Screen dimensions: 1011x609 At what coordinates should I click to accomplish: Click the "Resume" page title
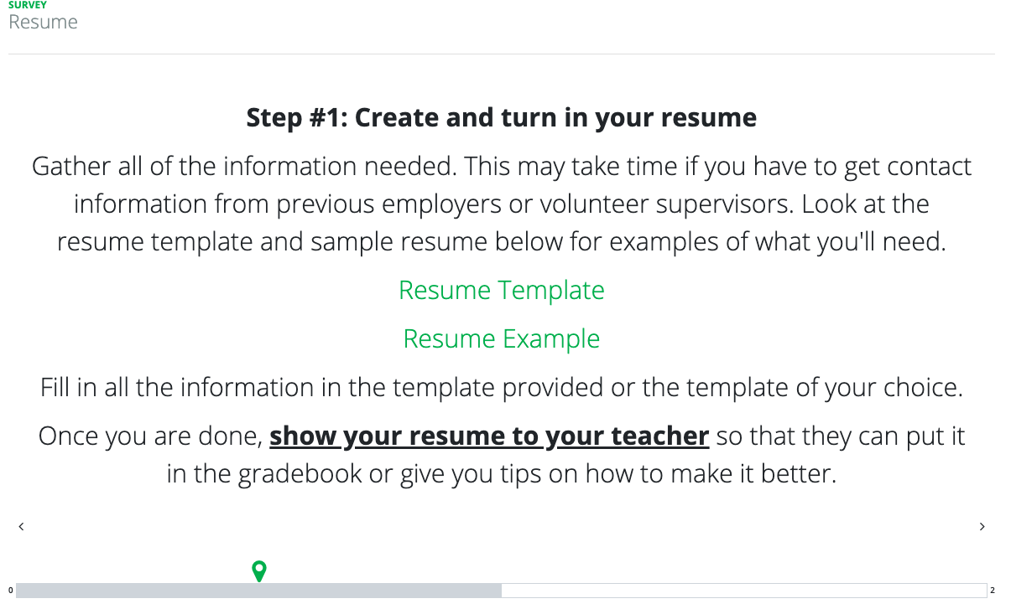tap(43, 22)
